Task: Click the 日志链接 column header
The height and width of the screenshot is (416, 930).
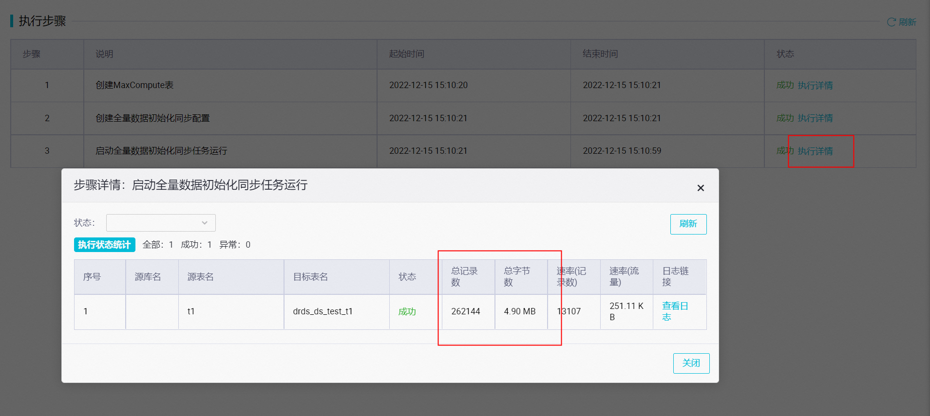Action: (675, 276)
